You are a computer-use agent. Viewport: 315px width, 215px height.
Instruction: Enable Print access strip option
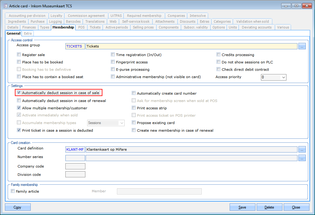(134, 108)
